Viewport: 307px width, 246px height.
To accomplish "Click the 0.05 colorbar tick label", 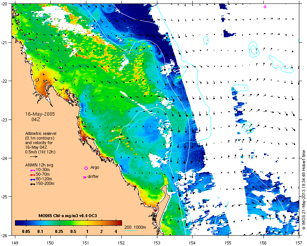I will pos(26,231).
